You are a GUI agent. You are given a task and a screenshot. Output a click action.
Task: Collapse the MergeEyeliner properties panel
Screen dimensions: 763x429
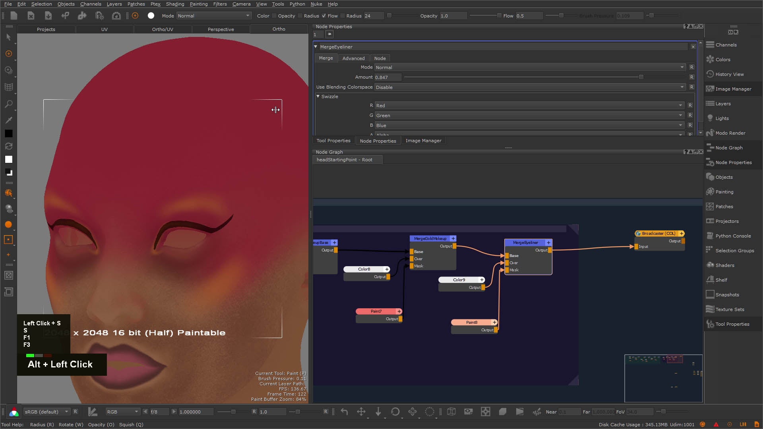[x=316, y=47]
